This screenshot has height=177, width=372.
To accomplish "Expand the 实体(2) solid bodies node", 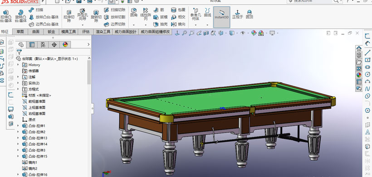I will point(18,83).
